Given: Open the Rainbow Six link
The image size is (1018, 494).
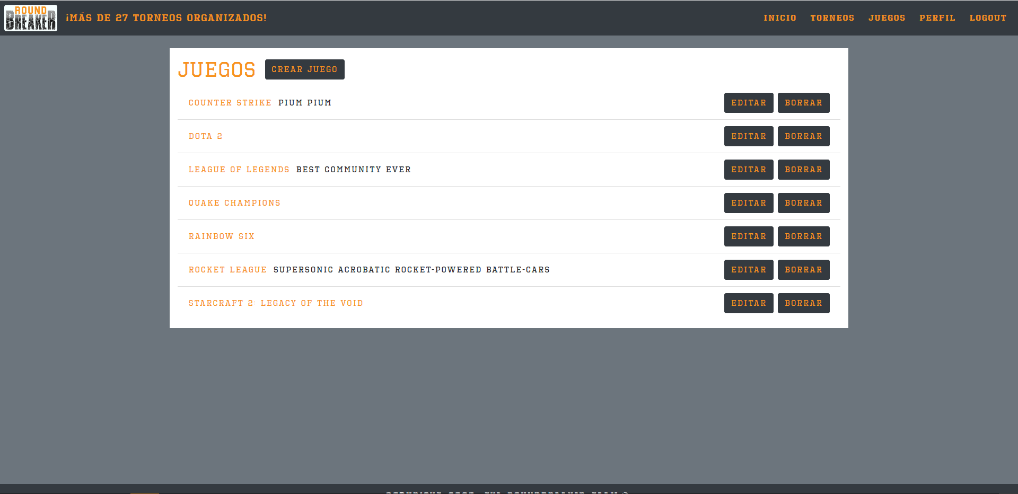Looking at the screenshot, I should point(222,236).
